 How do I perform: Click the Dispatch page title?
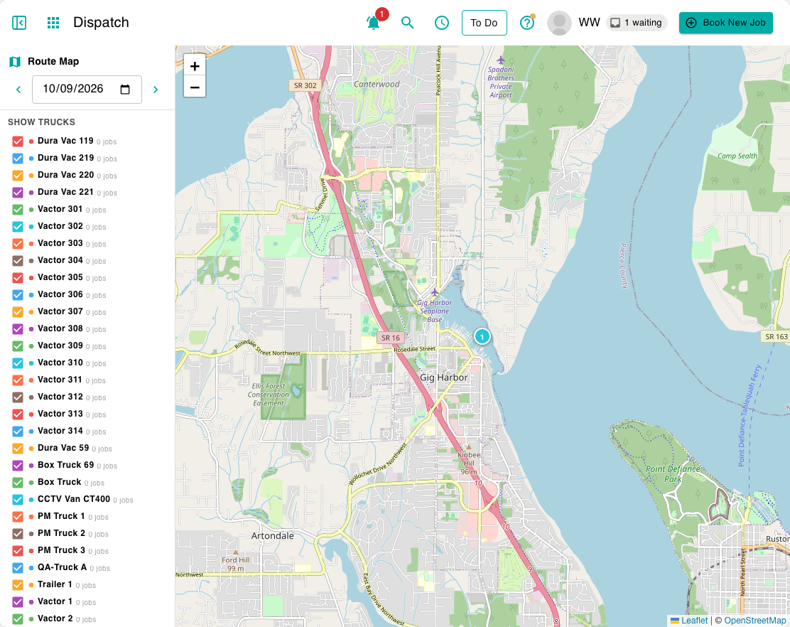point(102,23)
